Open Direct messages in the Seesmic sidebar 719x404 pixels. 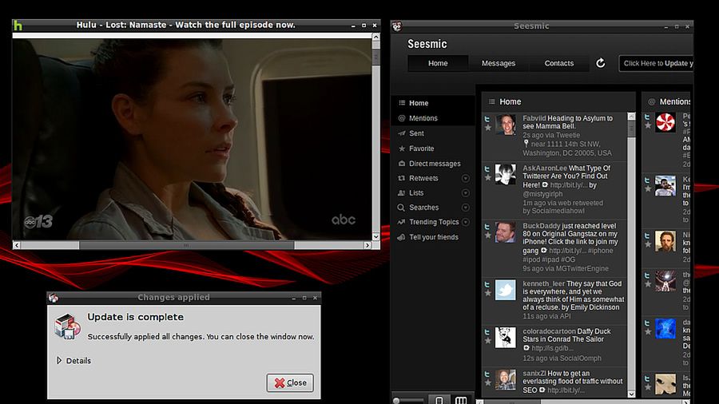433,164
